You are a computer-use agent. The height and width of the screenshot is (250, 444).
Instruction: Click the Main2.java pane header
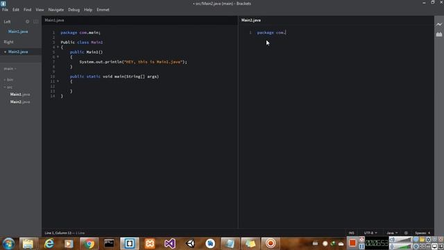click(251, 20)
